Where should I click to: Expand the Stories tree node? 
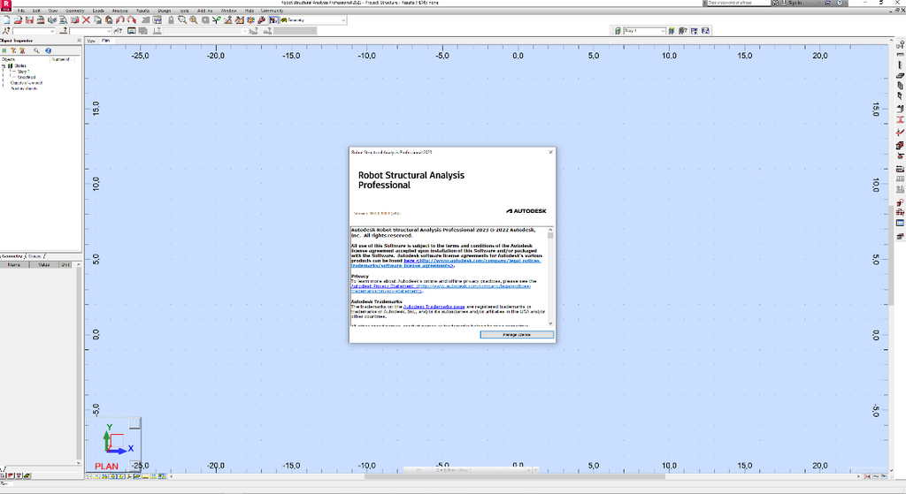(x=4, y=66)
